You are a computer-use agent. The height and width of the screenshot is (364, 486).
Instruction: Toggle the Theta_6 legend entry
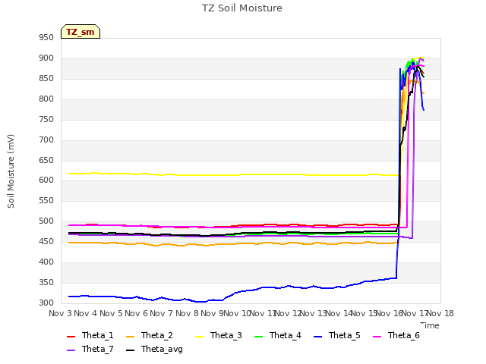(396, 335)
